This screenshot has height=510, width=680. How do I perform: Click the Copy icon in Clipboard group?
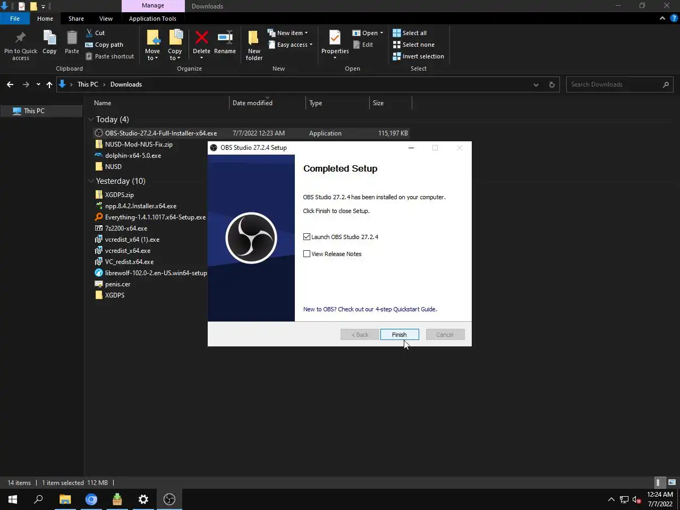49,38
